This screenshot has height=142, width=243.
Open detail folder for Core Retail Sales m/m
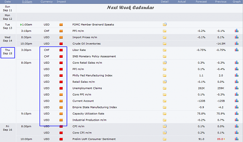[x=164, y=62]
